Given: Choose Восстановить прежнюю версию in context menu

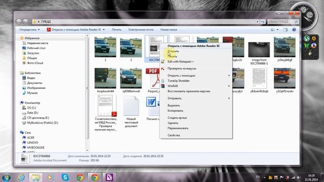Looking at the screenshot, I should pos(196,91).
